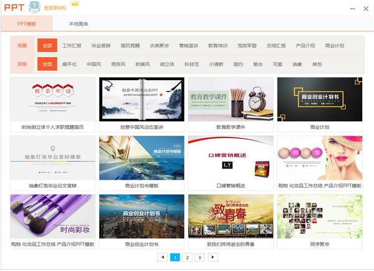Click the caption 同学聚会
The height and width of the screenshot is (271, 374).
coord(320,244)
